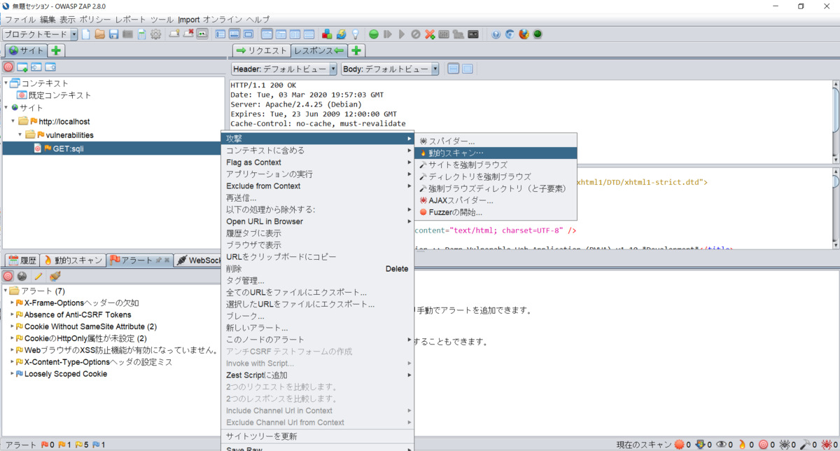The width and height of the screenshot is (840, 451).
Task: Choose Spider from the attack submenu
Action: pos(496,141)
